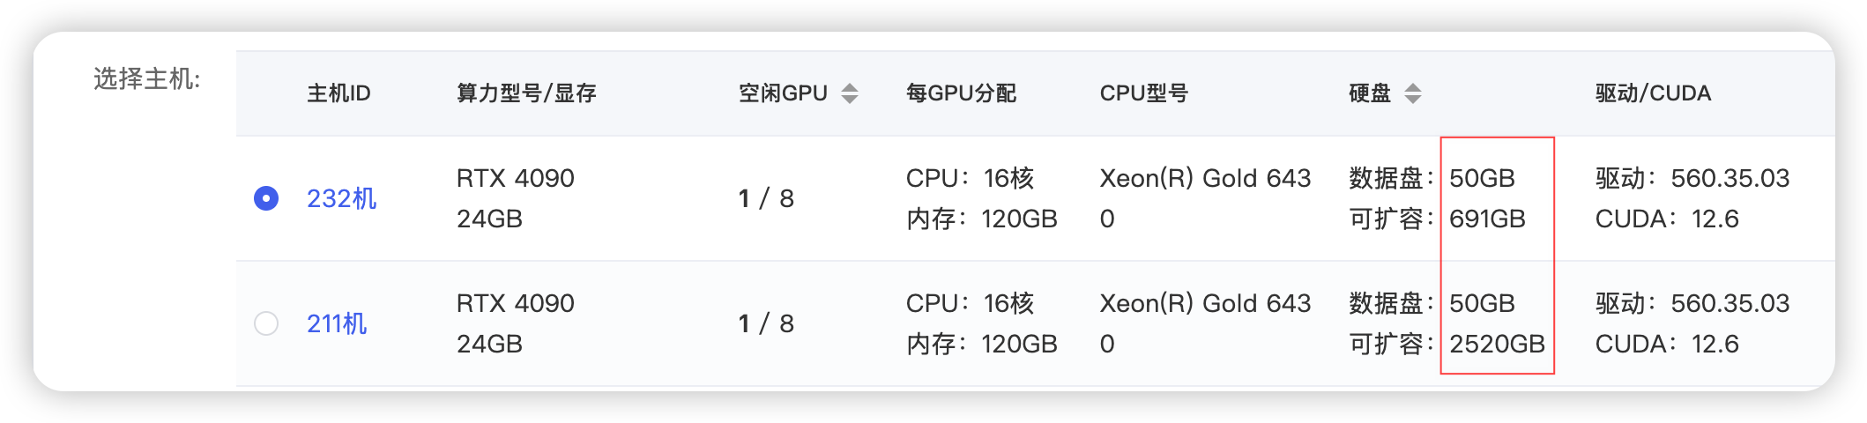
Task: Click the CPU型号 column header
Action: pos(1143,93)
